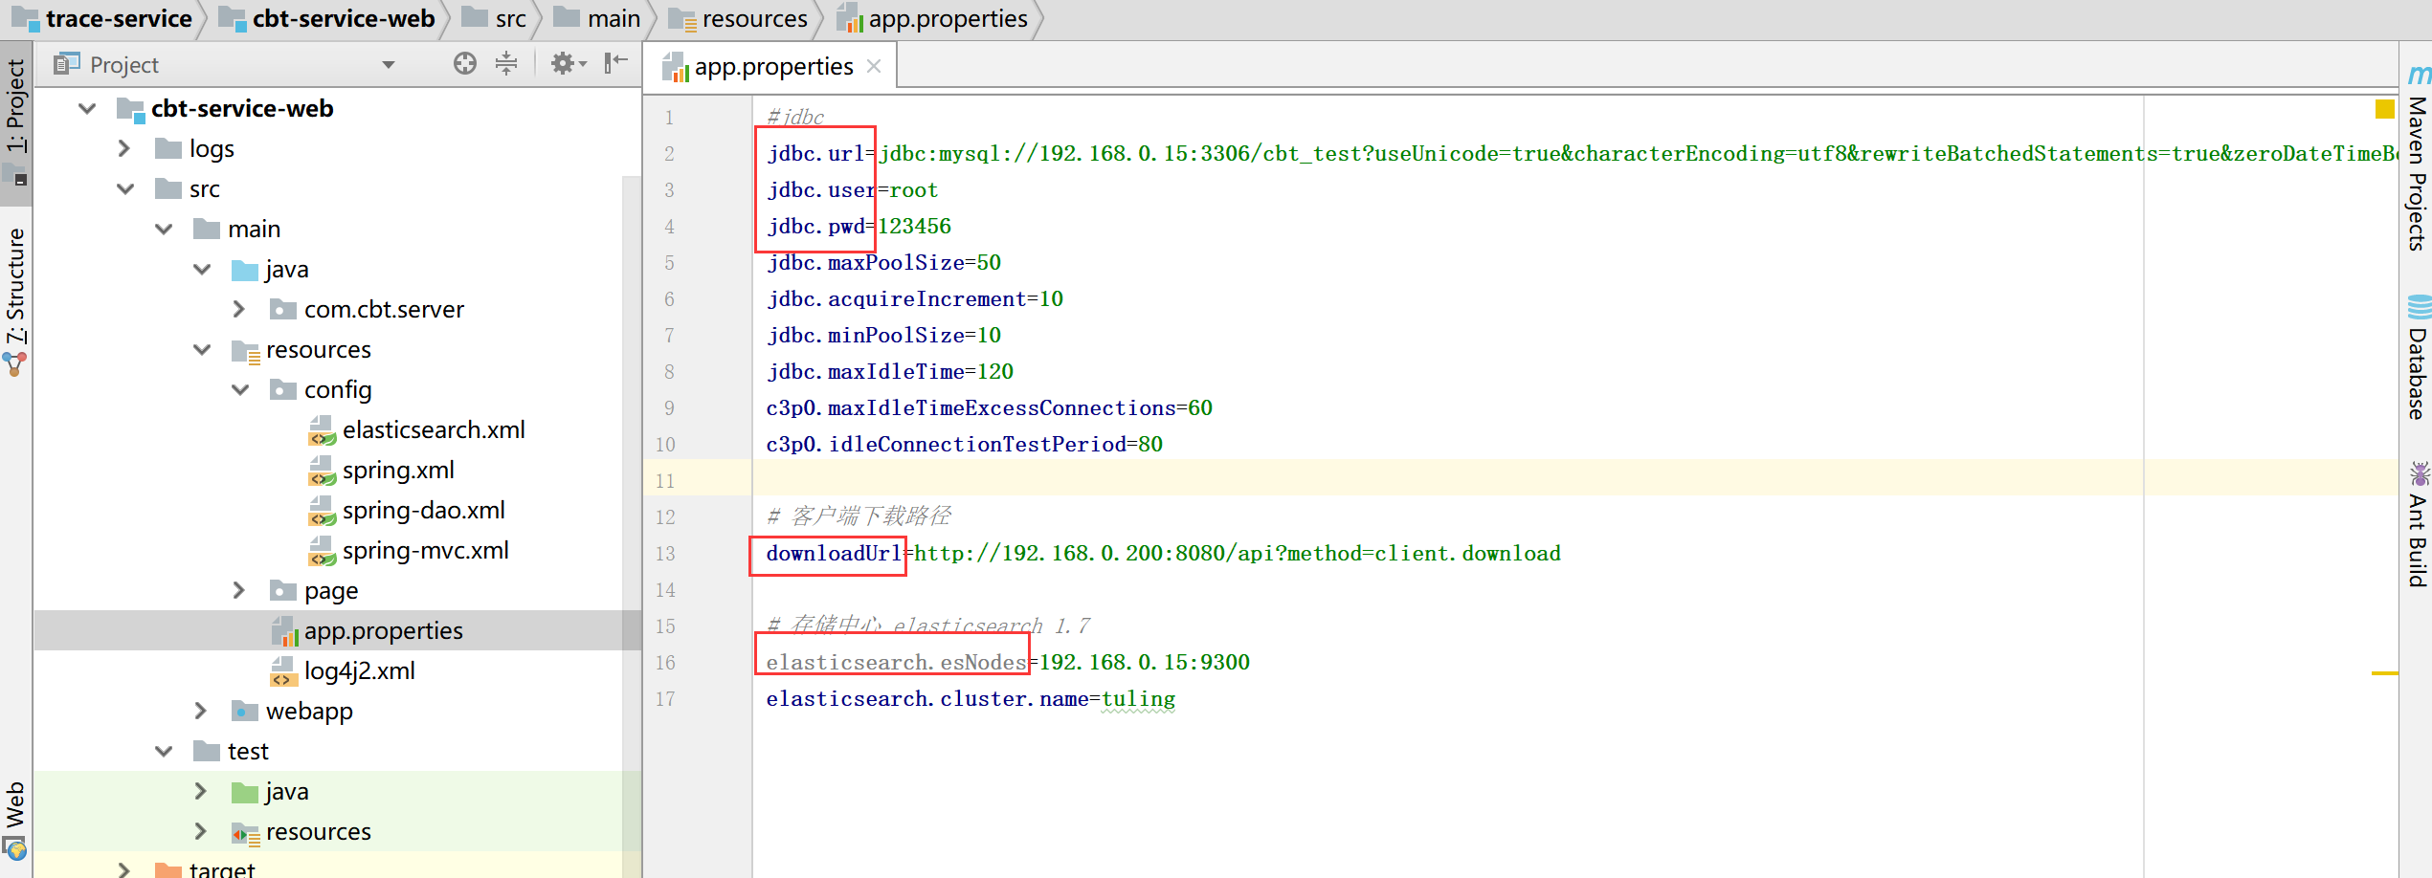The height and width of the screenshot is (878, 2432).
Task: Click the yellow warning stripe mark in gutter
Action: 2384,673
